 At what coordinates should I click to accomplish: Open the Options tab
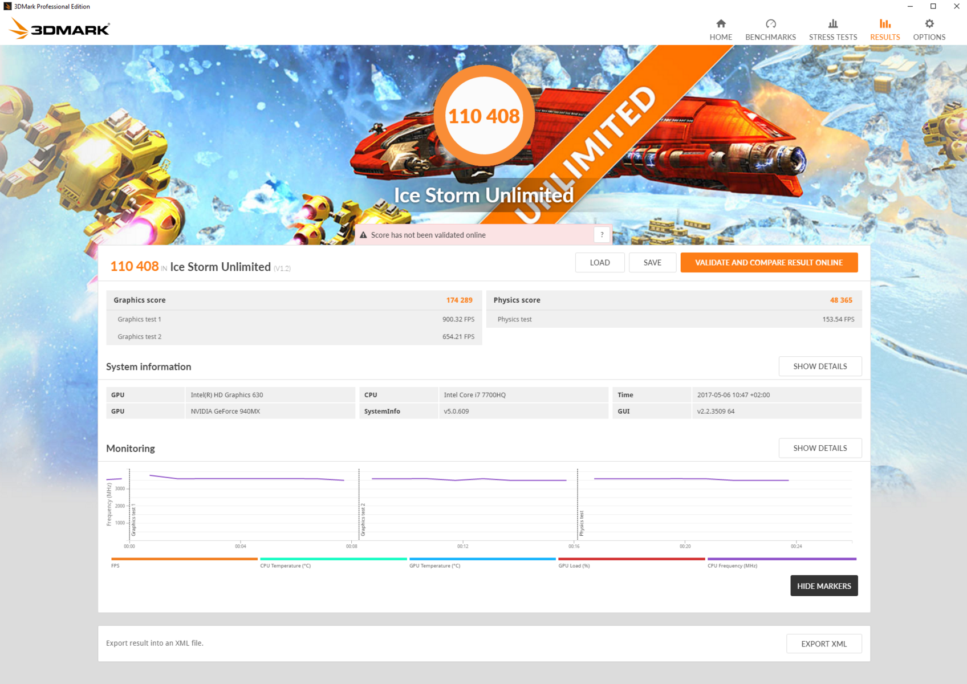tap(929, 30)
